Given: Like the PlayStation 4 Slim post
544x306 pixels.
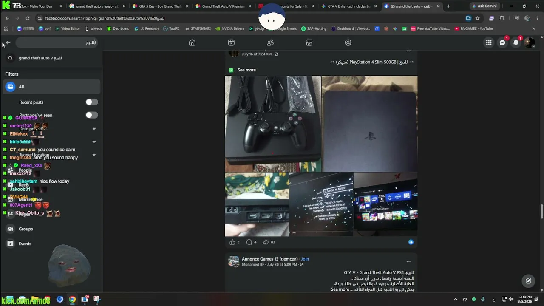Looking at the screenshot, I should click(x=232, y=242).
